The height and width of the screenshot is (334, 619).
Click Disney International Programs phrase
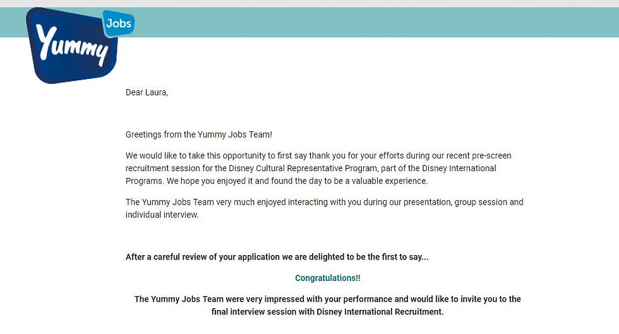[x=311, y=174]
